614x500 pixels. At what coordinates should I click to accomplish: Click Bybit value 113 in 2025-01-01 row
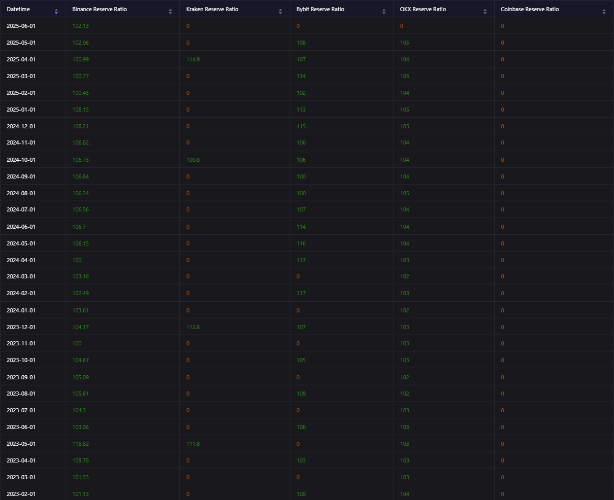tap(301, 110)
